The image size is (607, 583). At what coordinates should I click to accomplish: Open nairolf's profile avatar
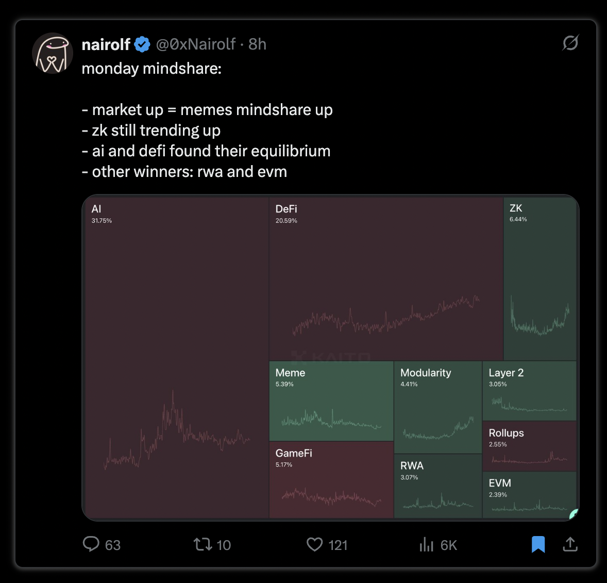(x=52, y=53)
